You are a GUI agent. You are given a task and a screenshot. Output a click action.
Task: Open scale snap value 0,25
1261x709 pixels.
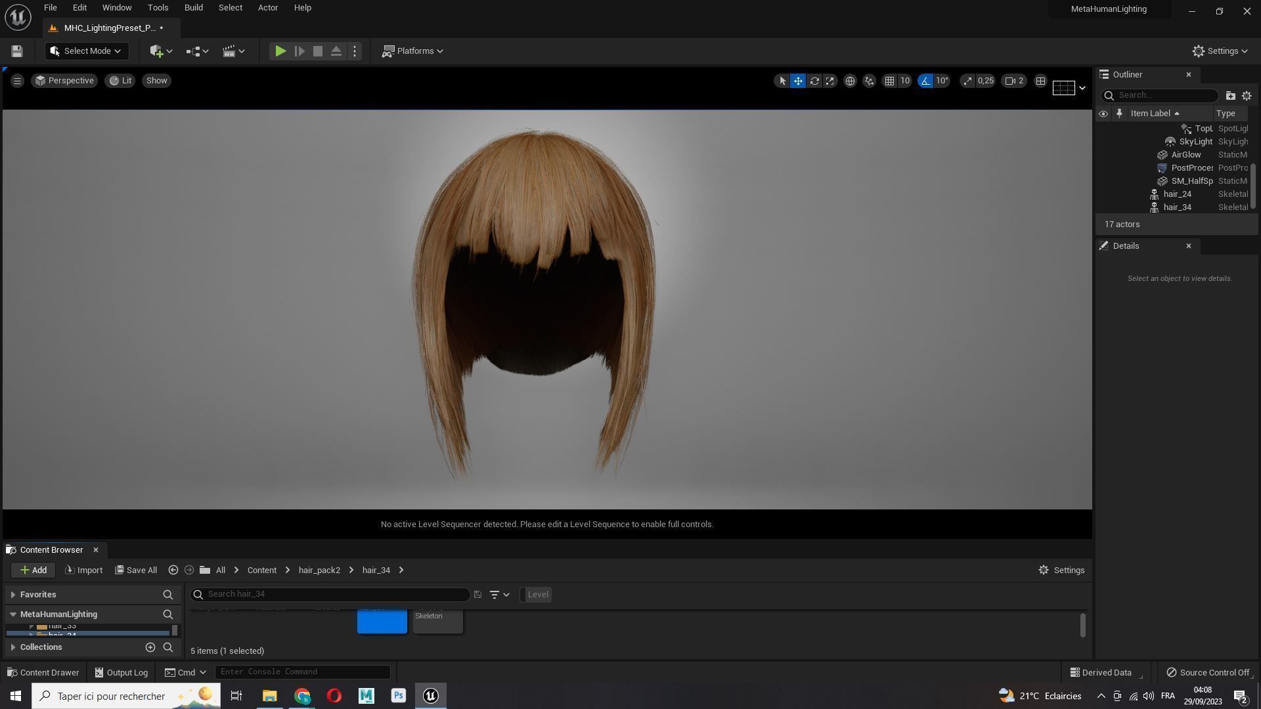click(986, 81)
